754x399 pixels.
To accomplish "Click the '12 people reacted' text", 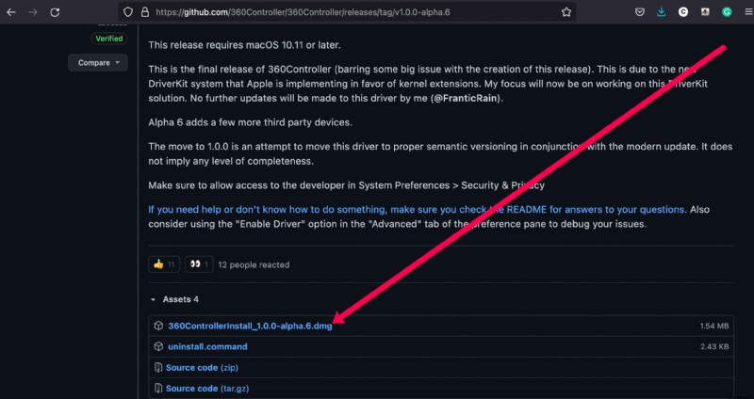I will (x=254, y=264).
